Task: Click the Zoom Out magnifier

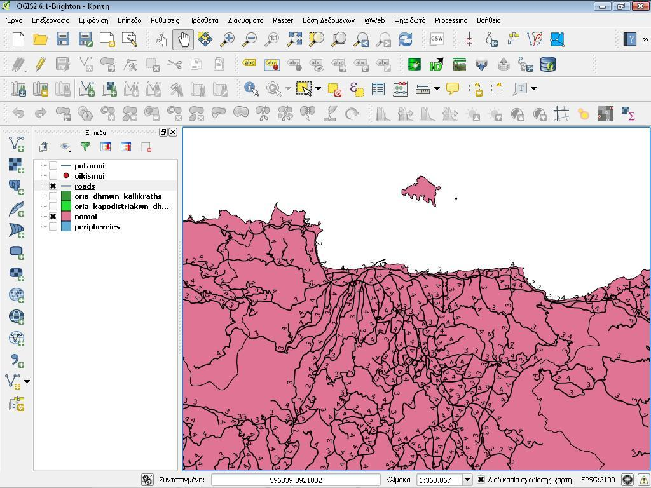Action: click(x=250, y=39)
